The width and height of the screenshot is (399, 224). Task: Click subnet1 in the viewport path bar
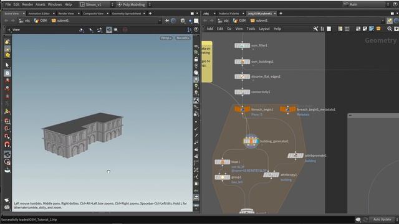[60, 21]
